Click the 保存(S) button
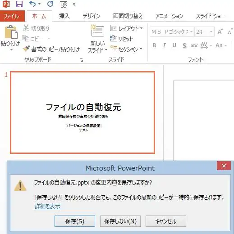Screen dimensions: 234x234 click(x=75, y=221)
